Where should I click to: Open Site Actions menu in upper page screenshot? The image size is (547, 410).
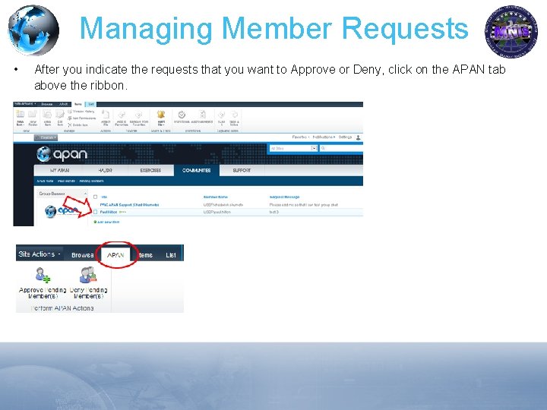[25, 104]
